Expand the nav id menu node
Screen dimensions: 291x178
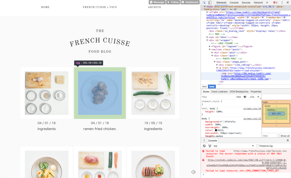coord(207,37)
